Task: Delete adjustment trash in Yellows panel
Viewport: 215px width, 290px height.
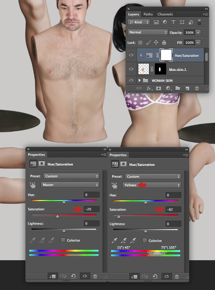Action: coord(177,277)
